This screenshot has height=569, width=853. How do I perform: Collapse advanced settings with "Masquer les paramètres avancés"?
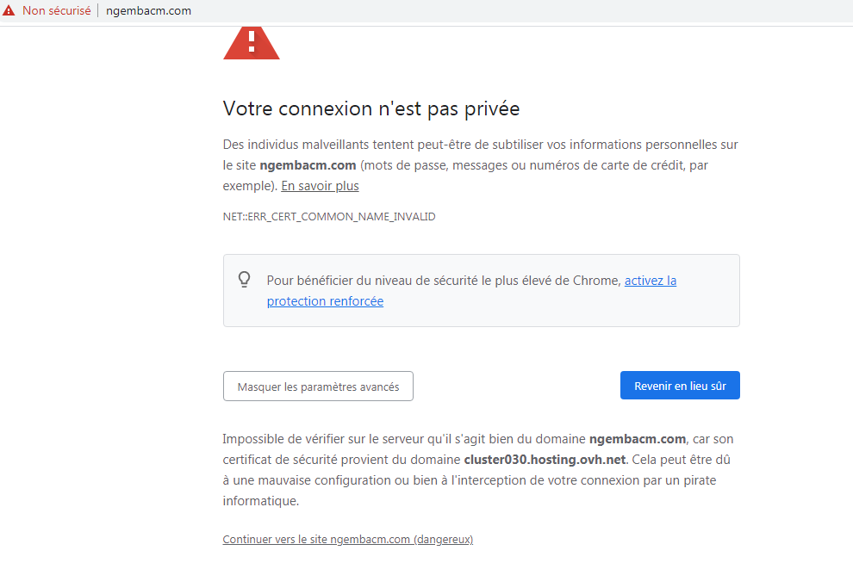coord(318,387)
